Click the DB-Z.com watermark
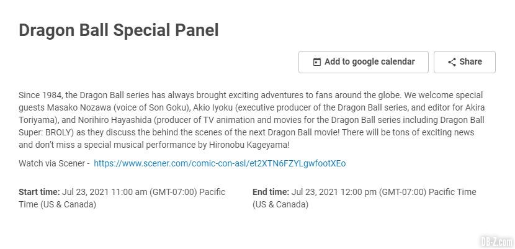515x249 pixels. coord(496,242)
